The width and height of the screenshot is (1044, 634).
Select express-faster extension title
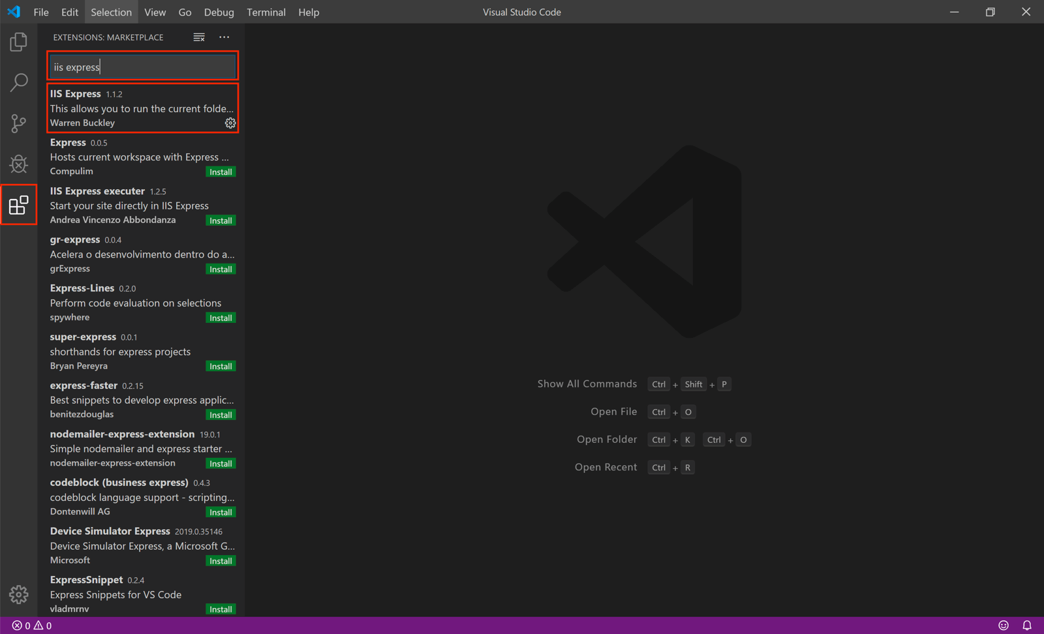coord(84,385)
